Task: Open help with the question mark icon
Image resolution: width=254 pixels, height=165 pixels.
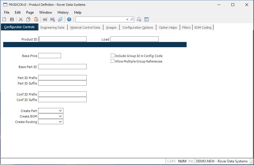Action: (69, 19)
